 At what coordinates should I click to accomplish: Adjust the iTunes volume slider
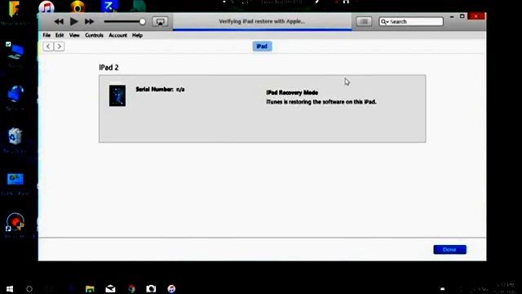(x=125, y=22)
